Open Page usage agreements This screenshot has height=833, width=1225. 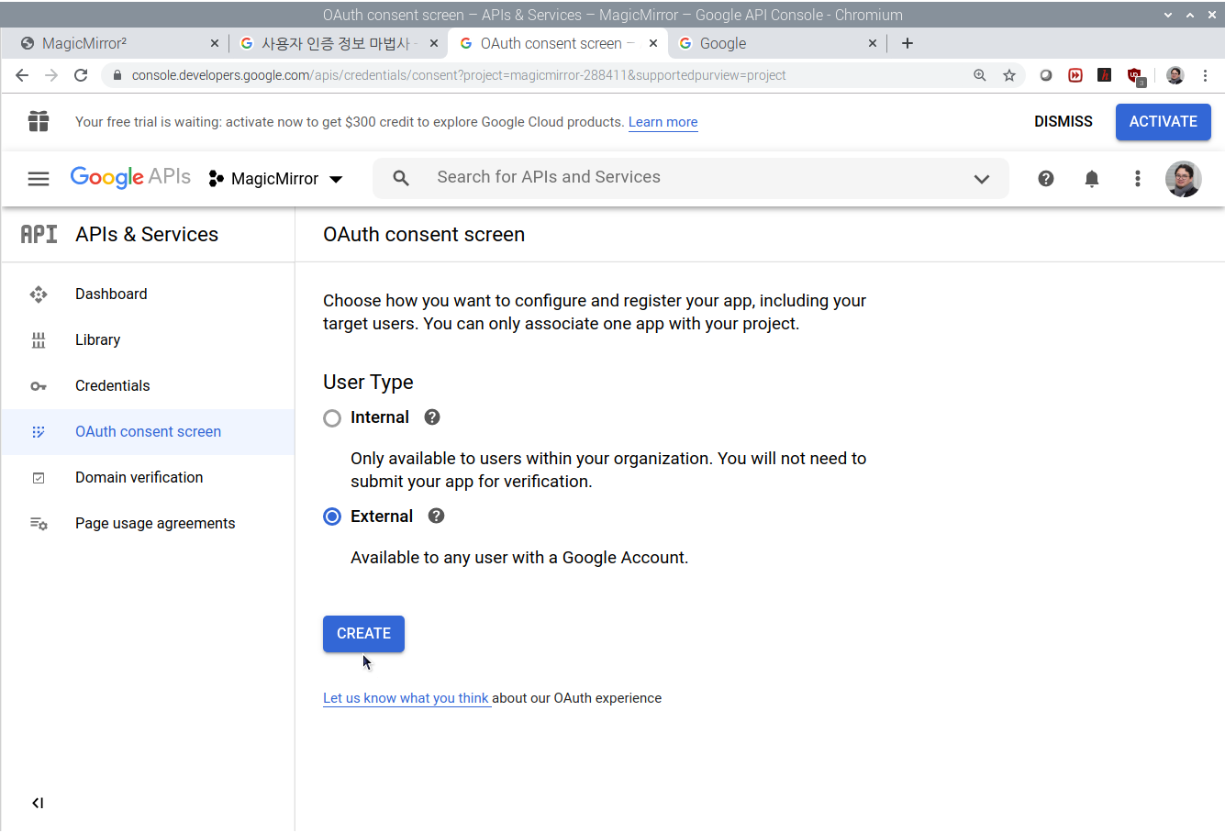click(x=155, y=524)
